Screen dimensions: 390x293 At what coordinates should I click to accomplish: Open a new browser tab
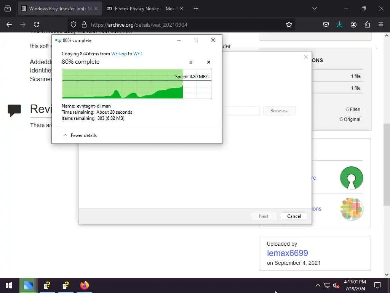click(196, 9)
